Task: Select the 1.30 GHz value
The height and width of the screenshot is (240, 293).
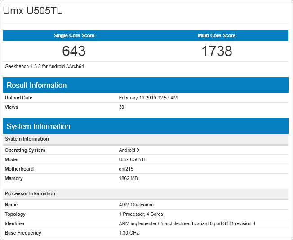Action: (x=129, y=233)
